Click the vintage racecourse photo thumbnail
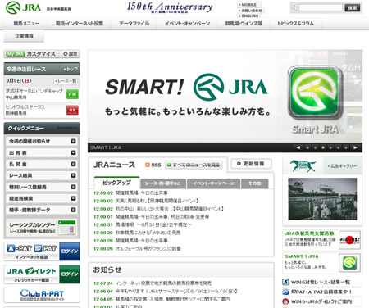Viewport: 369px width, 308px height. pyautogui.click(x=322, y=199)
